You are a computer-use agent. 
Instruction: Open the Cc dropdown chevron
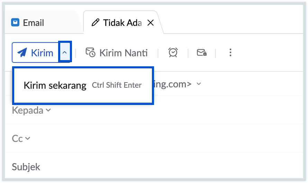coord(28,138)
